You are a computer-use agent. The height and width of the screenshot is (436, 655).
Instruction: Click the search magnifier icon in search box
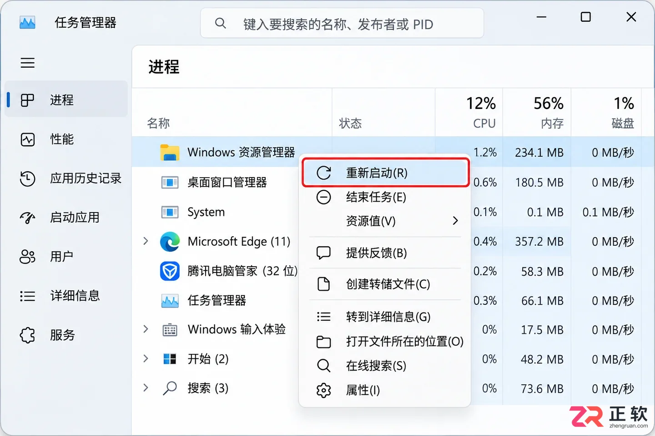tap(221, 23)
